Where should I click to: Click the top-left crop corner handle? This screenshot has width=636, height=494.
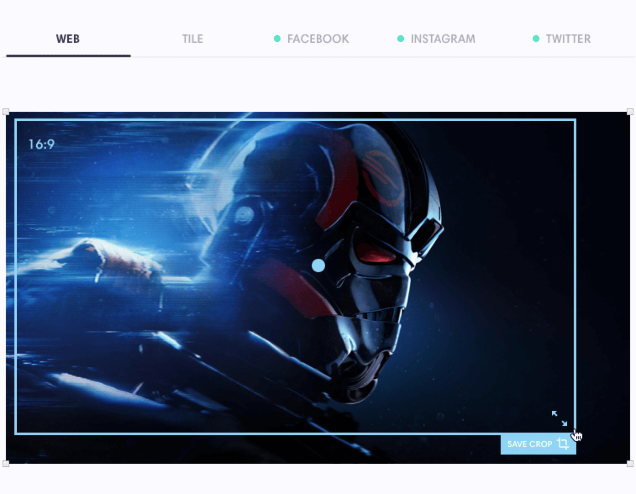(x=6, y=111)
